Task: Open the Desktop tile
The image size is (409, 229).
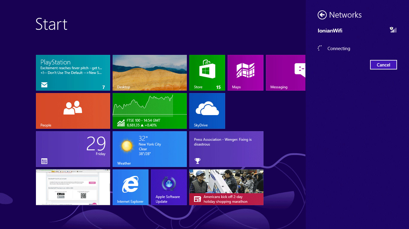Action: [x=150, y=73]
